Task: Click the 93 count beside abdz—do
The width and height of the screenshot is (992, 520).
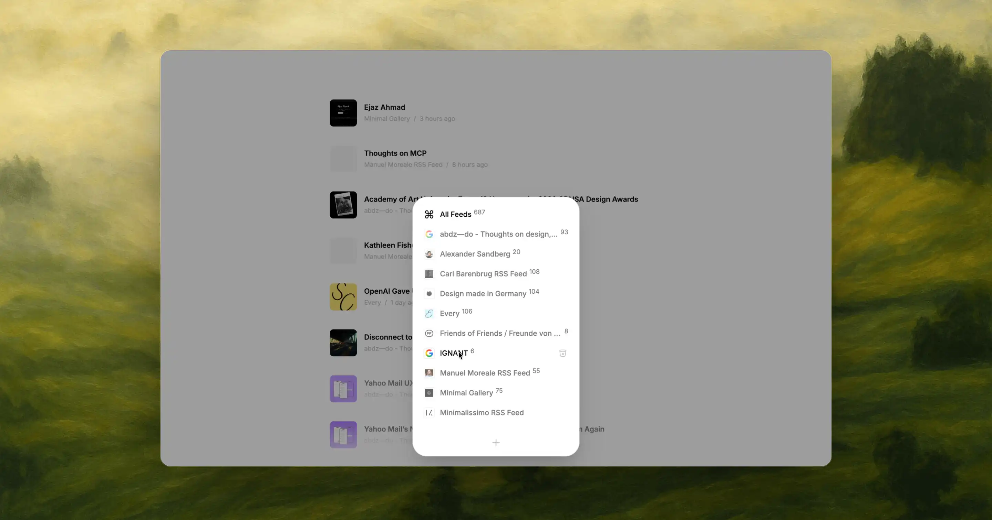Action: [564, 232]
